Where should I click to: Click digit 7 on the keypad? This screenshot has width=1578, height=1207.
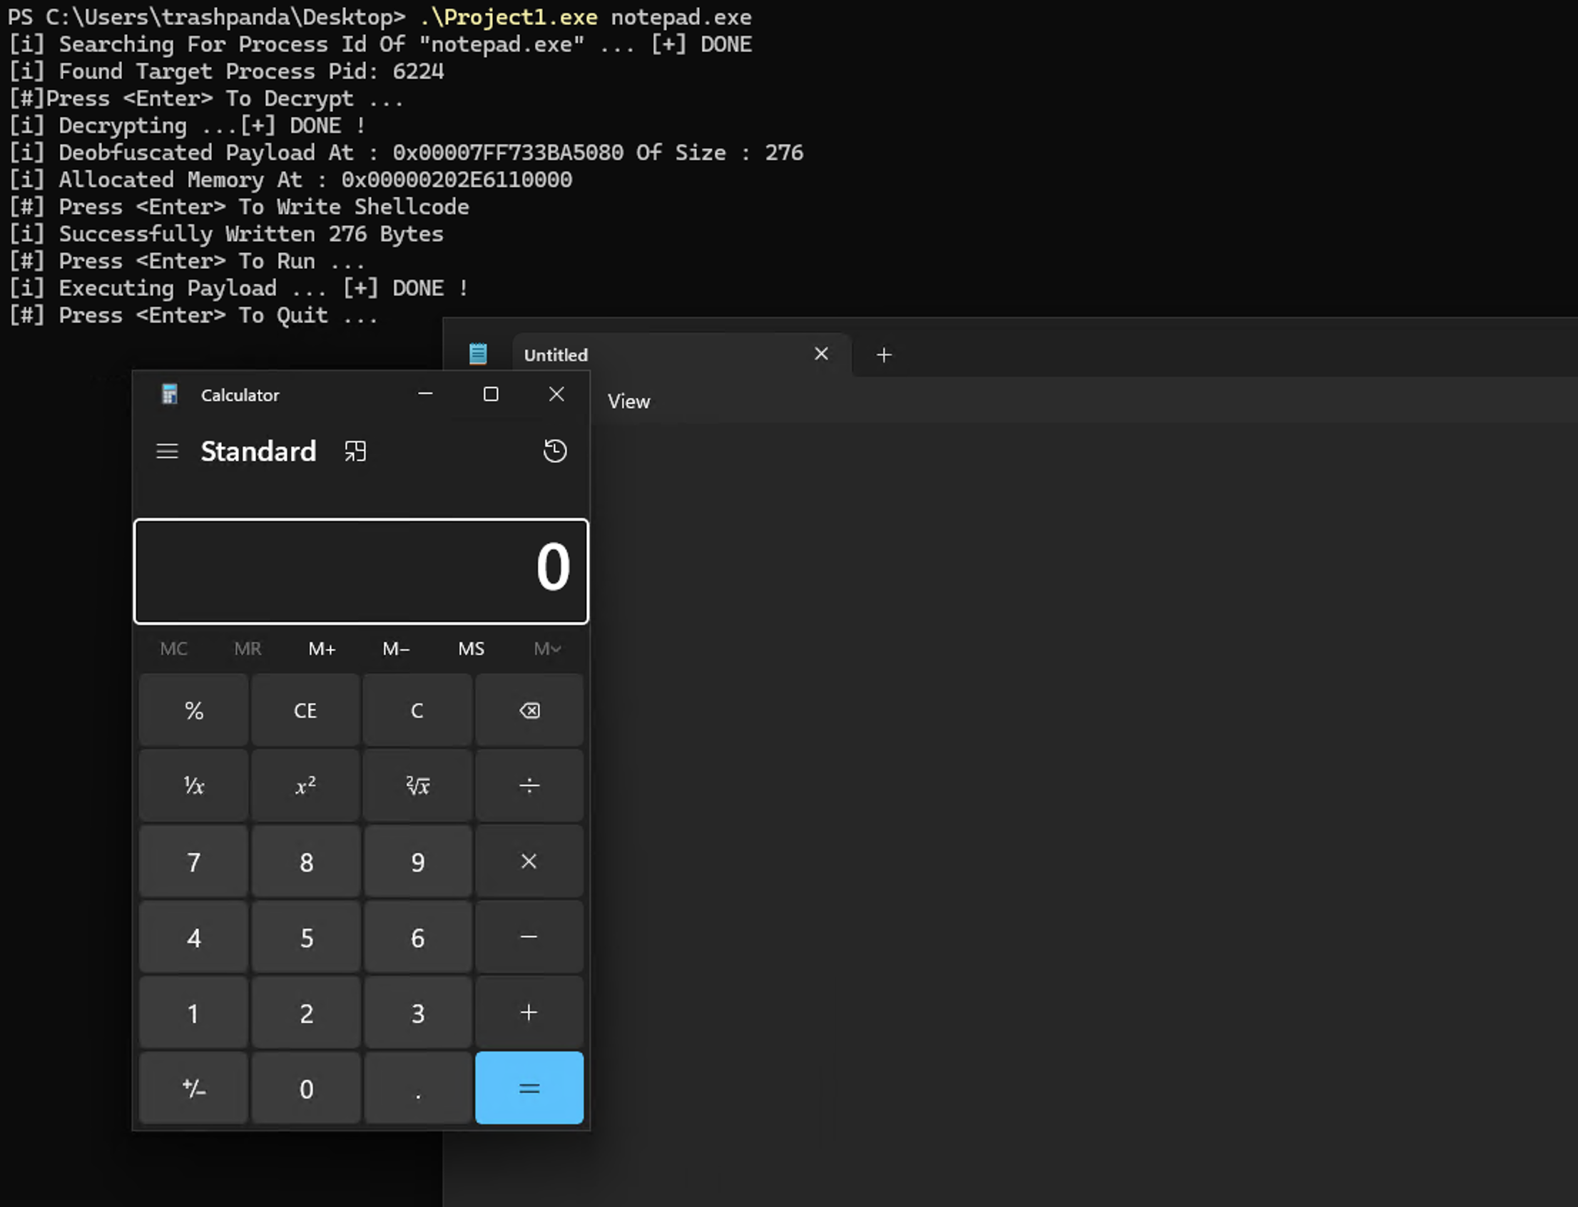tap(194, 862)
